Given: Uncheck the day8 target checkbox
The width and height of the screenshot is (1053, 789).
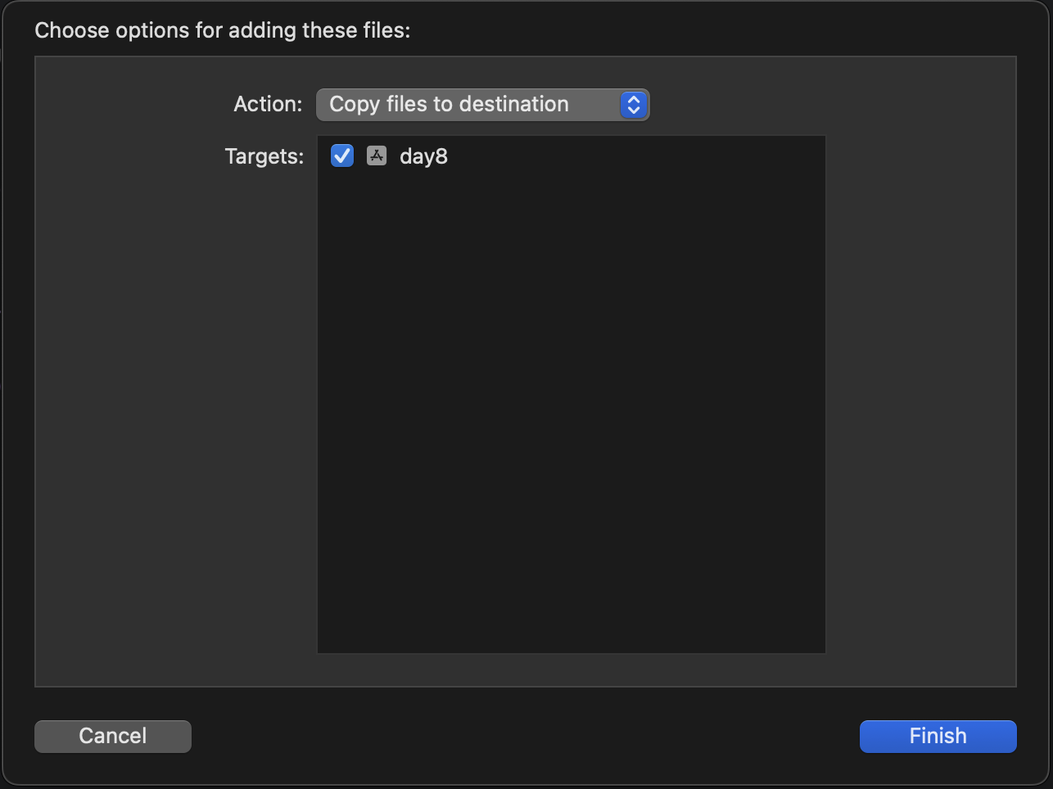Looking at the screenshot, I should point(342,156).
